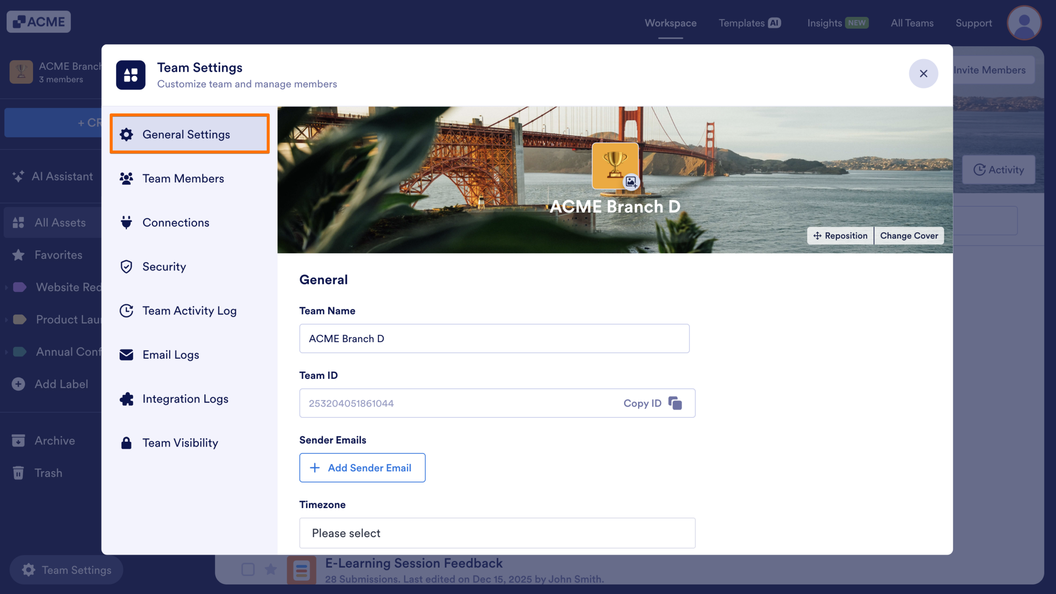Image resolution: width=1056 pixels, height=594 pixels.
Task: Open Security via the shield icon
Action: 126,267
